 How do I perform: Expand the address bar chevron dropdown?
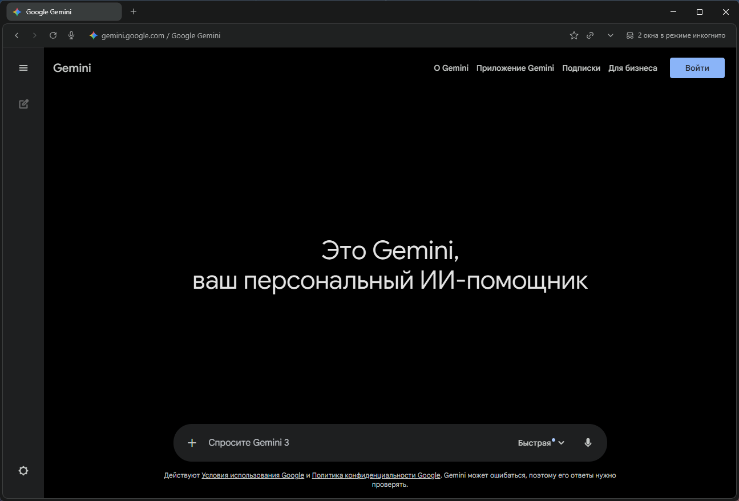610,35
